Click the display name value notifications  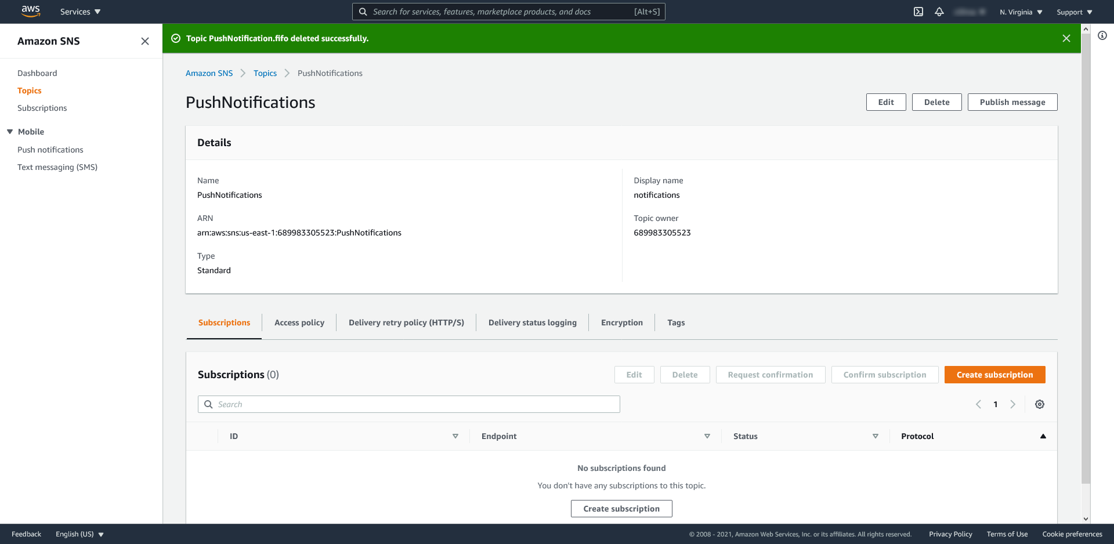pos(656,195)
